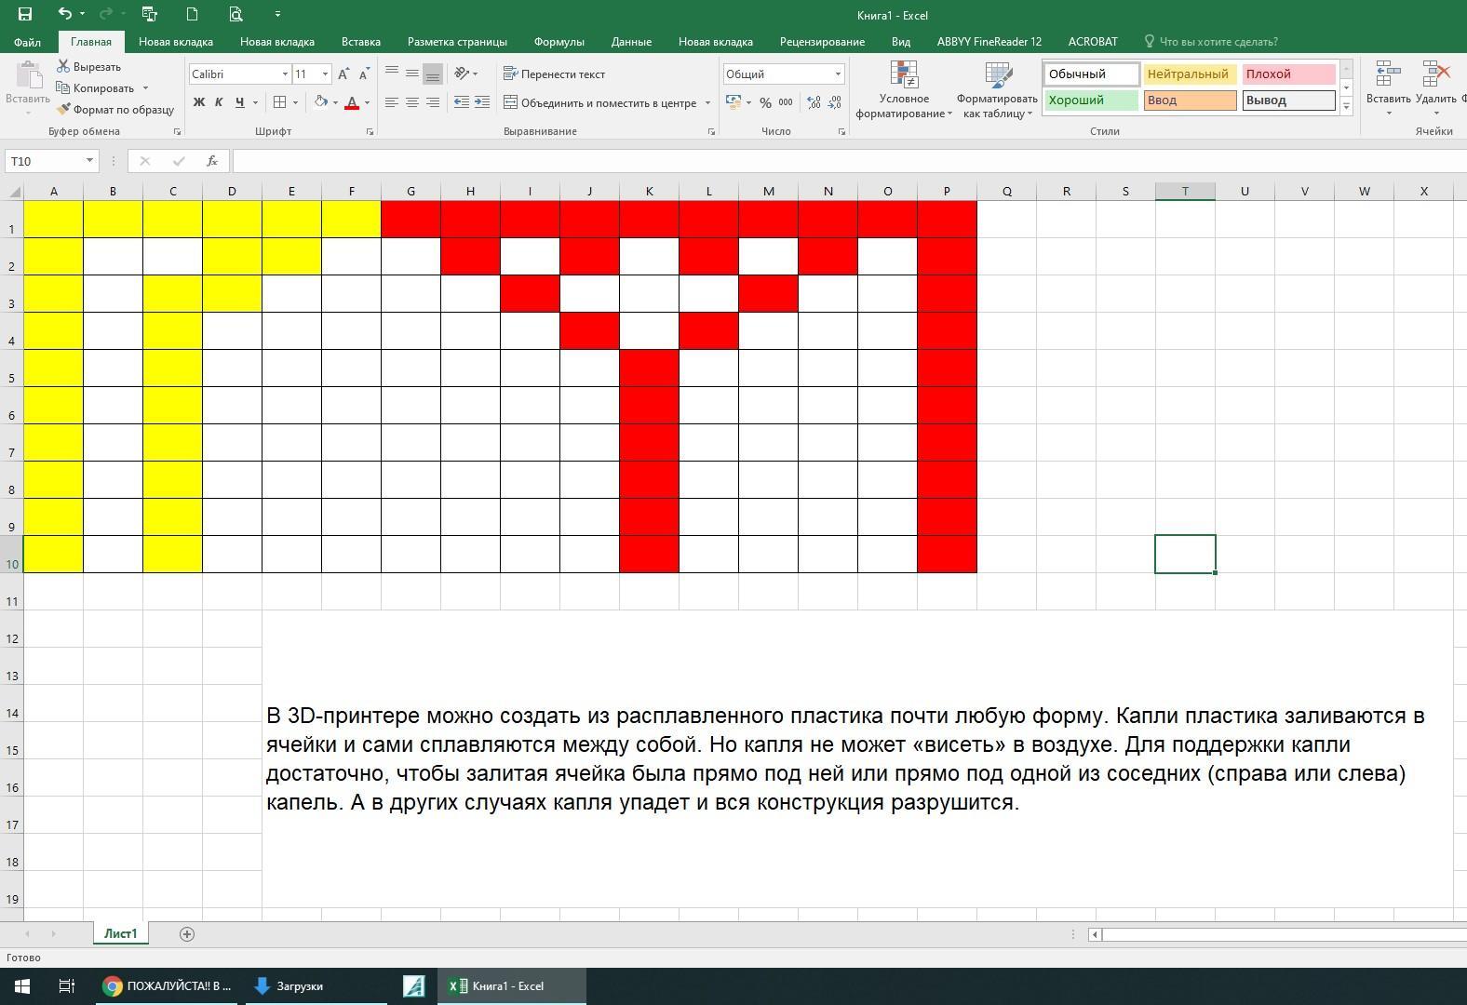The height and width of the screenshot is (1005, 1467).
Task: Undo the last action
Action: click(64, 14)
